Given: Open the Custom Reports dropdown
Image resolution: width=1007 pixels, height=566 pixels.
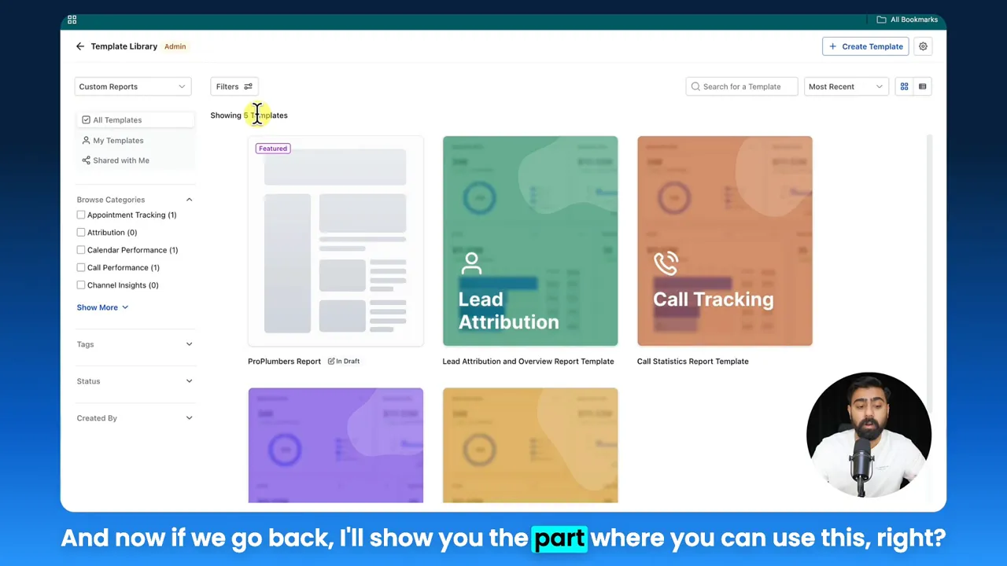Looking at the screenshot, I should tap(132, 86).
